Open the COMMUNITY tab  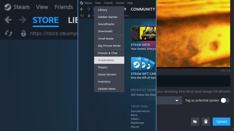(143, 9)
